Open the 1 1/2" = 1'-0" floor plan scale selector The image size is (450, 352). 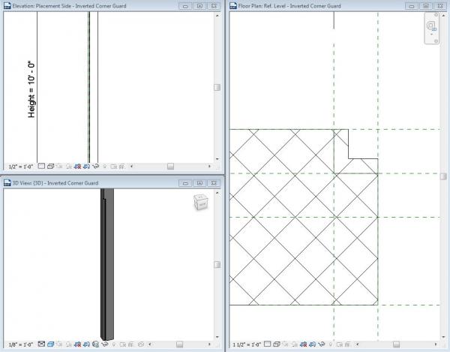click(247, 344)
